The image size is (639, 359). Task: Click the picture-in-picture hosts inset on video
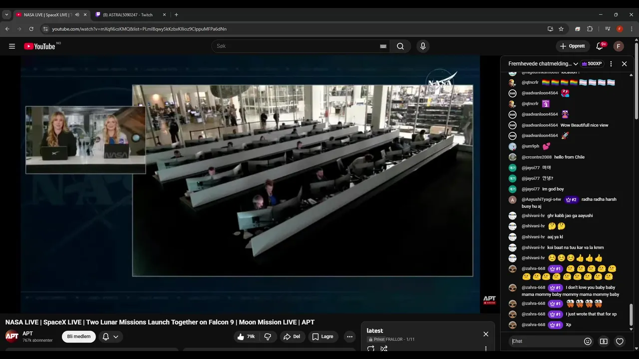point(86,140)
